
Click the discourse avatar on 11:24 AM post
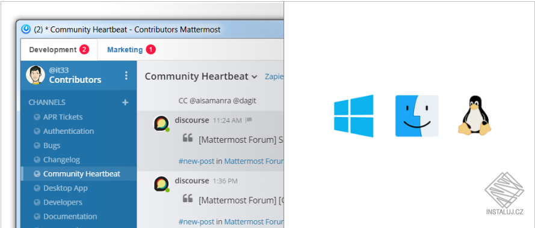[161, 124]
